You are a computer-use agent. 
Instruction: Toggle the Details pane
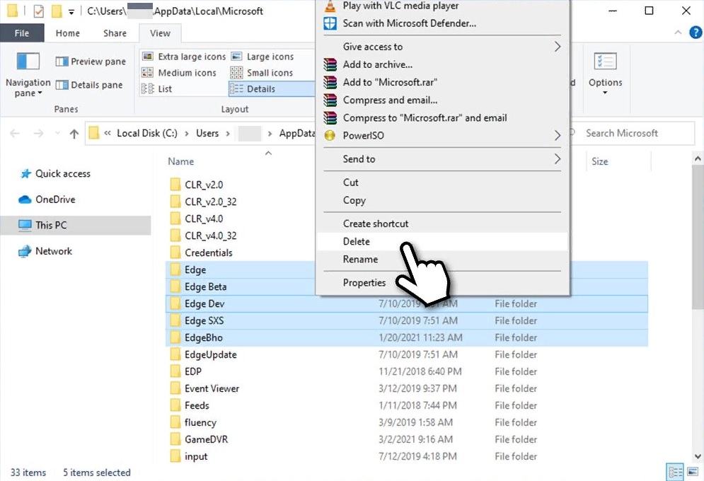[x=89, y=85]
